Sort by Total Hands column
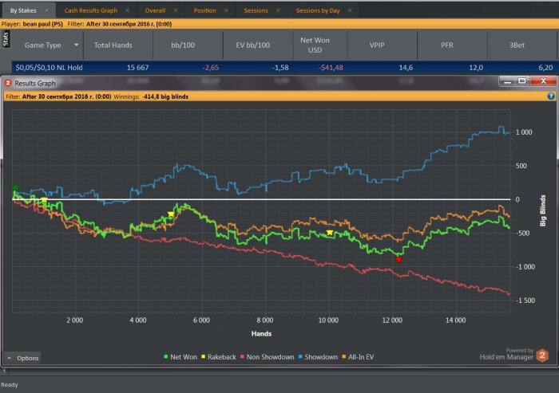The width and height of the screenshot is (559, 393). point(113,45)
